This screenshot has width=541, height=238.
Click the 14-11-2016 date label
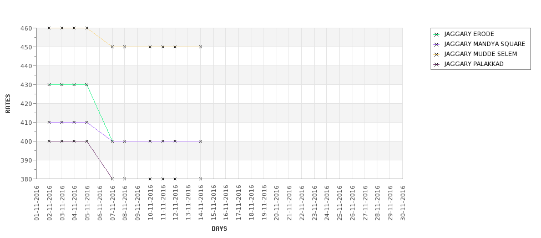200,203
